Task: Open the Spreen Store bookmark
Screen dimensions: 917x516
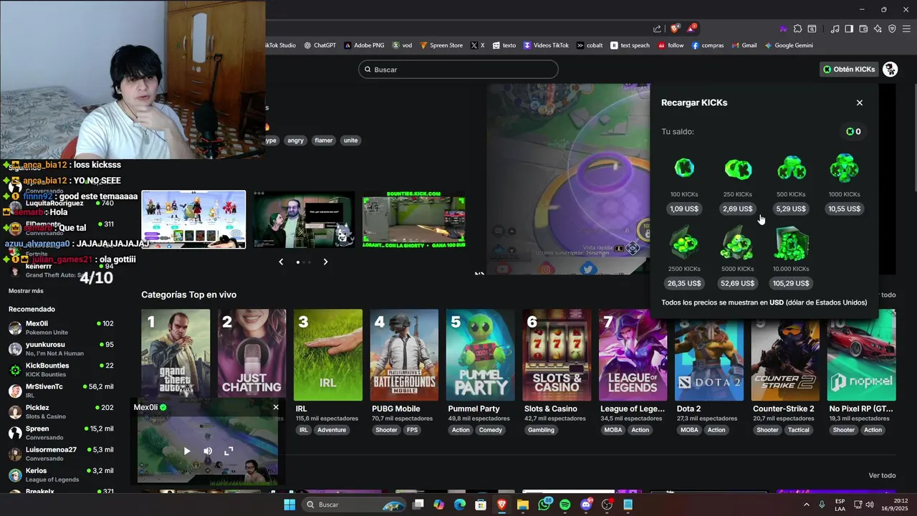Action: (441, 45)
